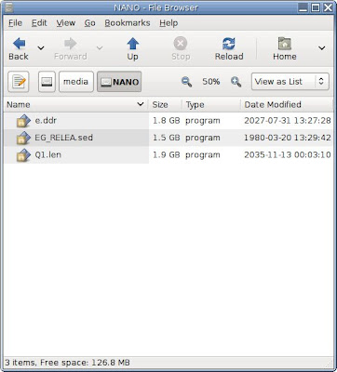Go back with the Back arrow icon
The width and height of the screenshot is (337, 372).
pyautogui.click(x=20, y=44)
